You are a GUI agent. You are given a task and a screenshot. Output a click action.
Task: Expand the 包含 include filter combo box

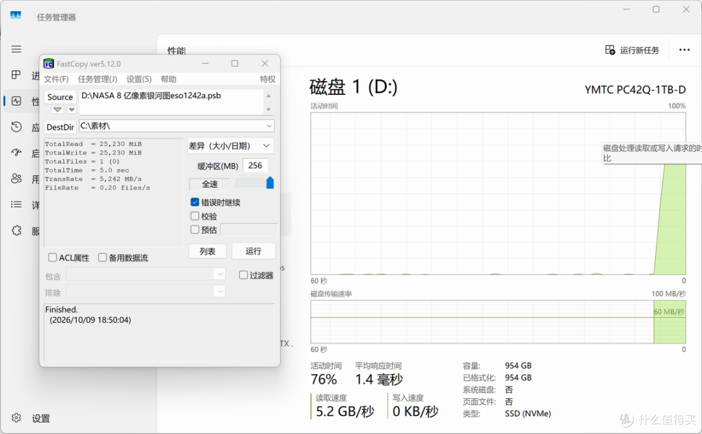(220, 274)
